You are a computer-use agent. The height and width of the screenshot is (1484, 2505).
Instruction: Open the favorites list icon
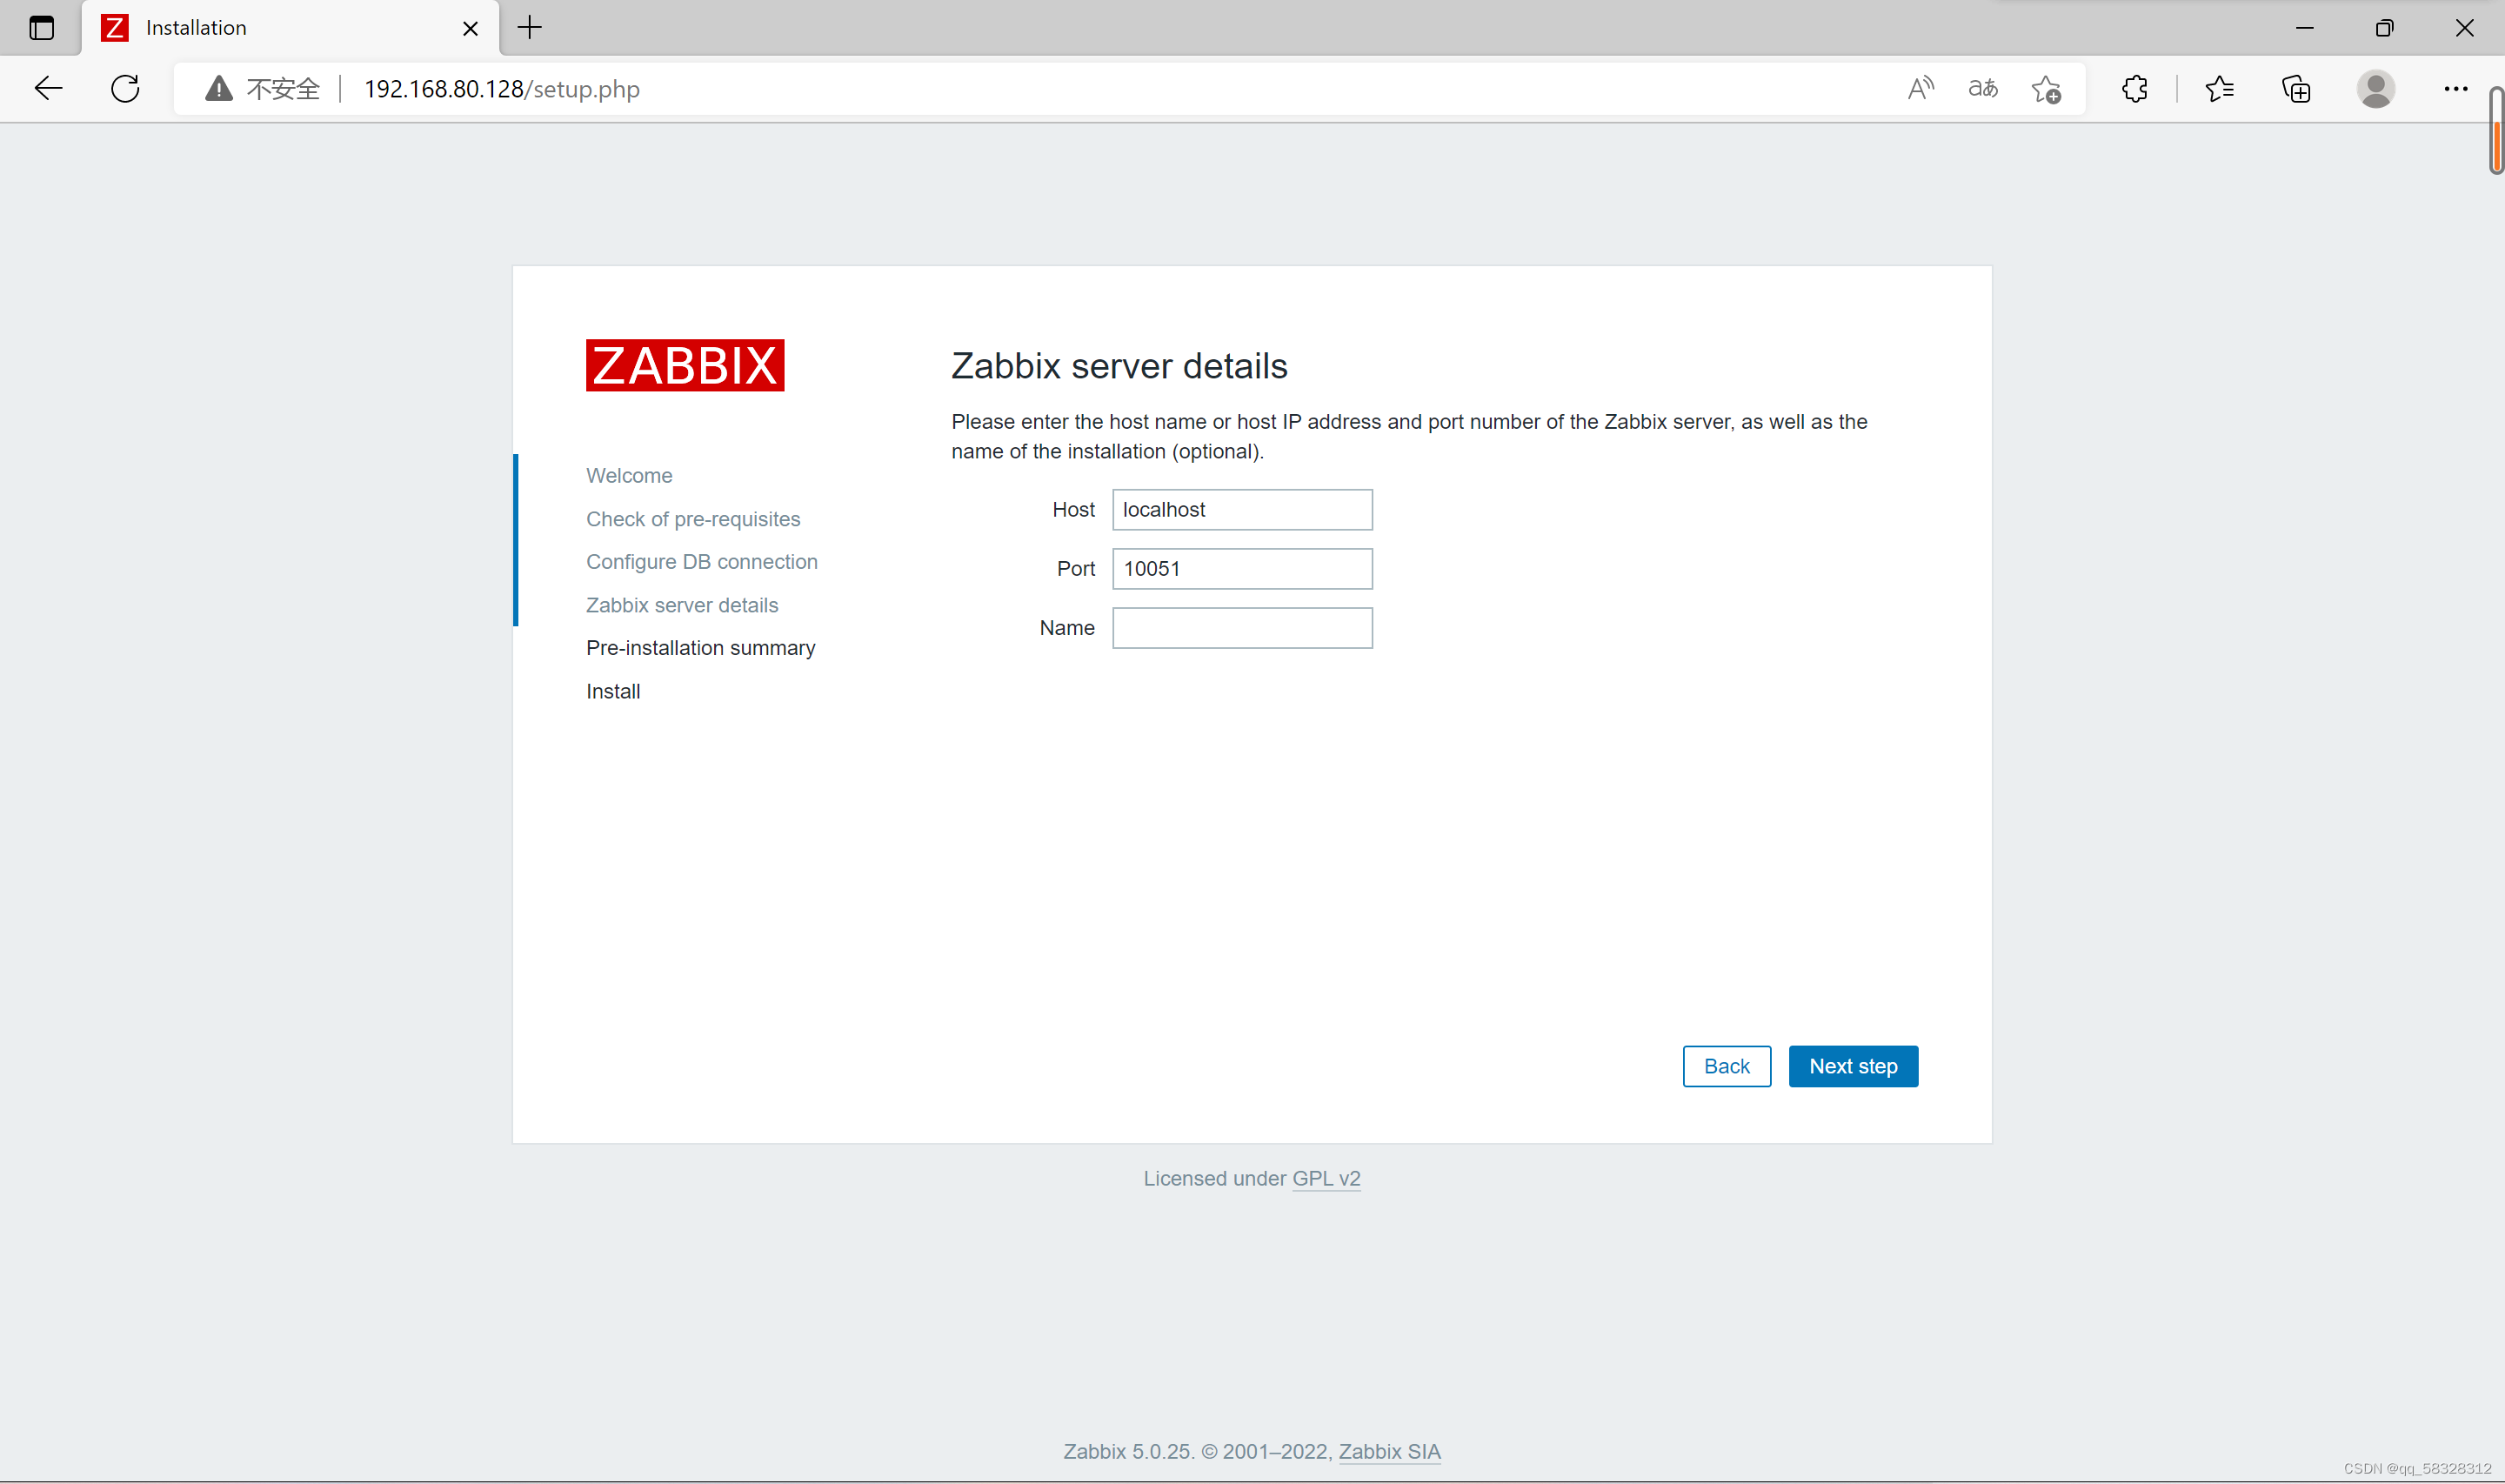[x=2219, y=89]
